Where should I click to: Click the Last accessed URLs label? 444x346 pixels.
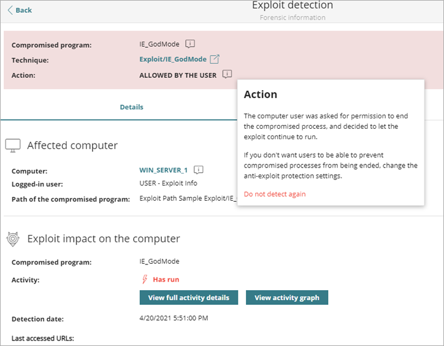coord(43,338)
